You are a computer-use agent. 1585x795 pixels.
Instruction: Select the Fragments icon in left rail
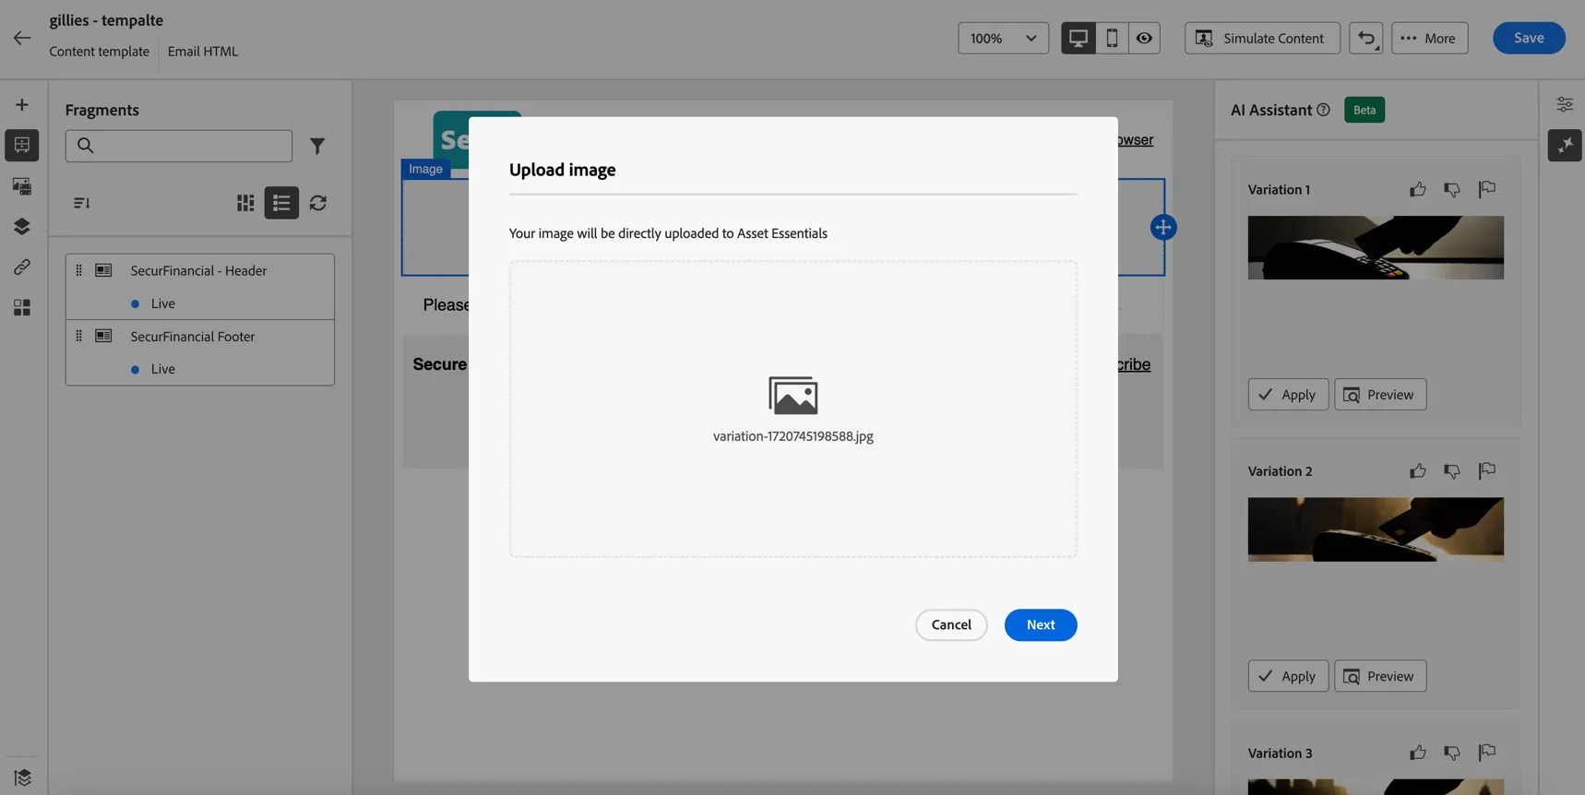(x=22, y=145)
